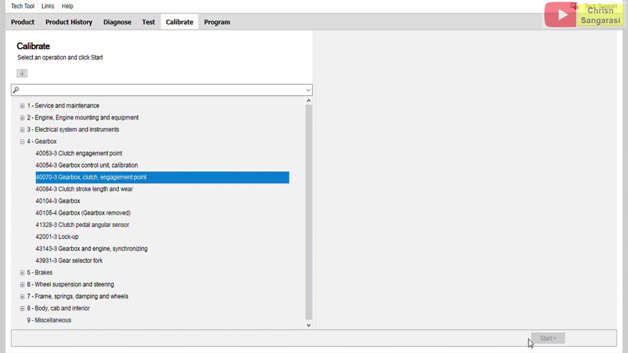The width and height of the screenshot is (628, 353).
Task: Open the Tech Tool menu
Action: (23, 6)
